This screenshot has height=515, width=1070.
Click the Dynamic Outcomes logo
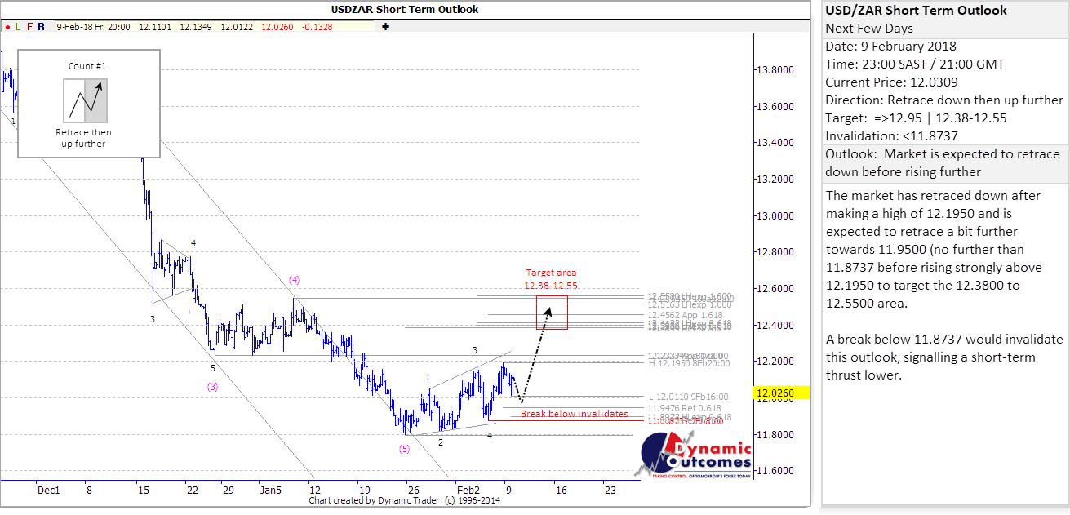pyautogui.click(x=695, y=456)
